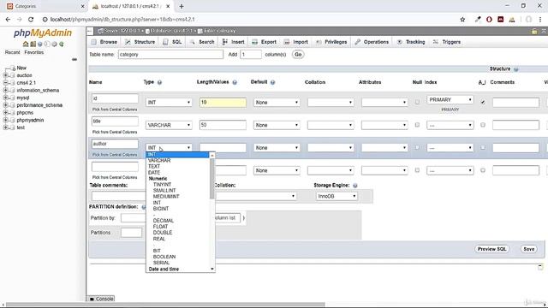Reload the browser page
Screen dimensions: 548x308
31,20
